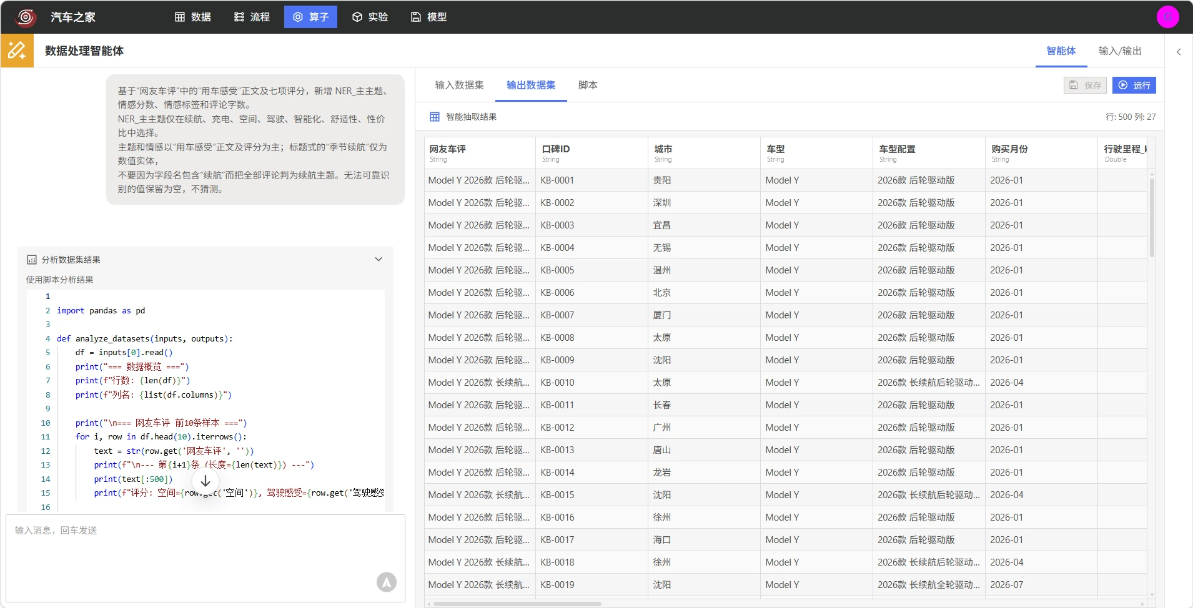Click the city cell 广州

pos(704,428)
